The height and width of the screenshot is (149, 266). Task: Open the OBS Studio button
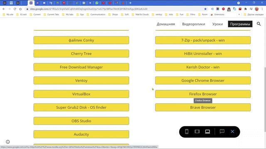coord(81,121)
